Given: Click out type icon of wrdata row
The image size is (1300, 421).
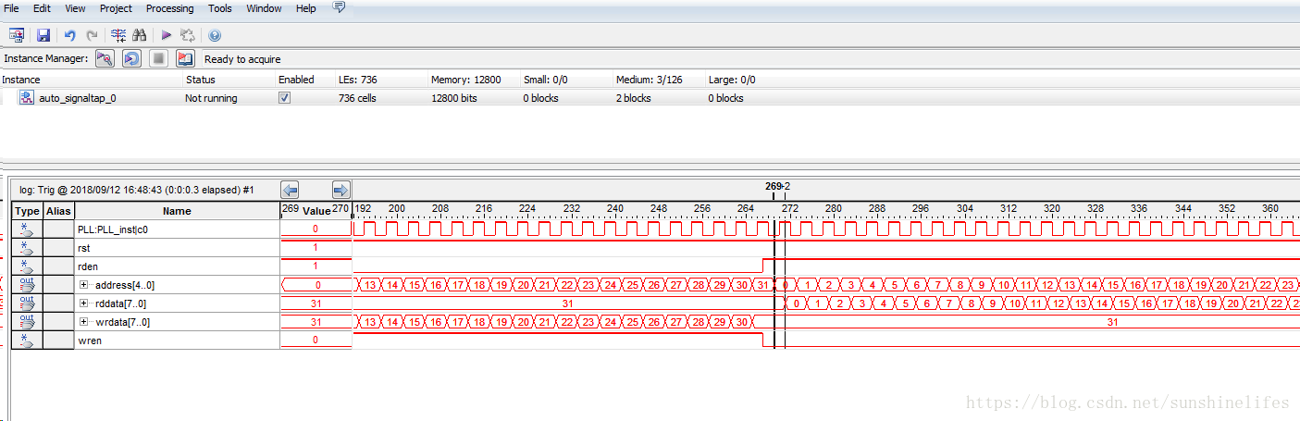Looking at the screenshot, I should pos(27,322).
